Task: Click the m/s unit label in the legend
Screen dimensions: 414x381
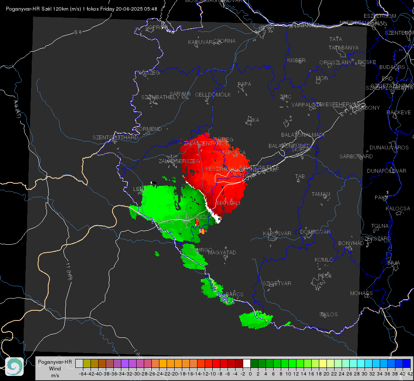Action: pos(55,375)
